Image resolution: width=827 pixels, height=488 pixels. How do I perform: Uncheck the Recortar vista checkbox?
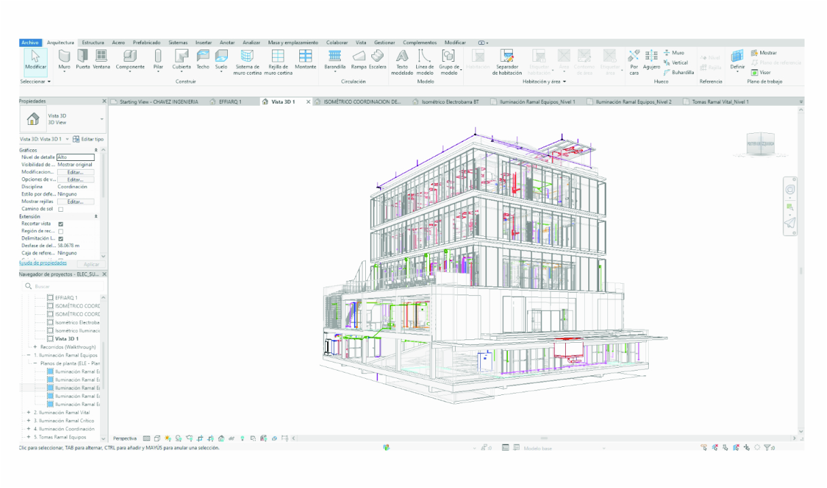pos(61,224)
